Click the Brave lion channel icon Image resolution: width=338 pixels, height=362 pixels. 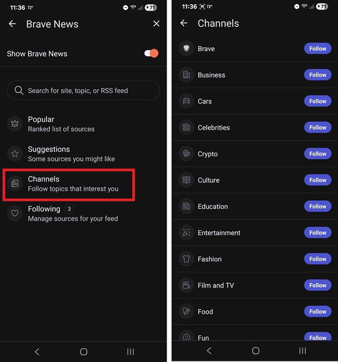[186, 49]
